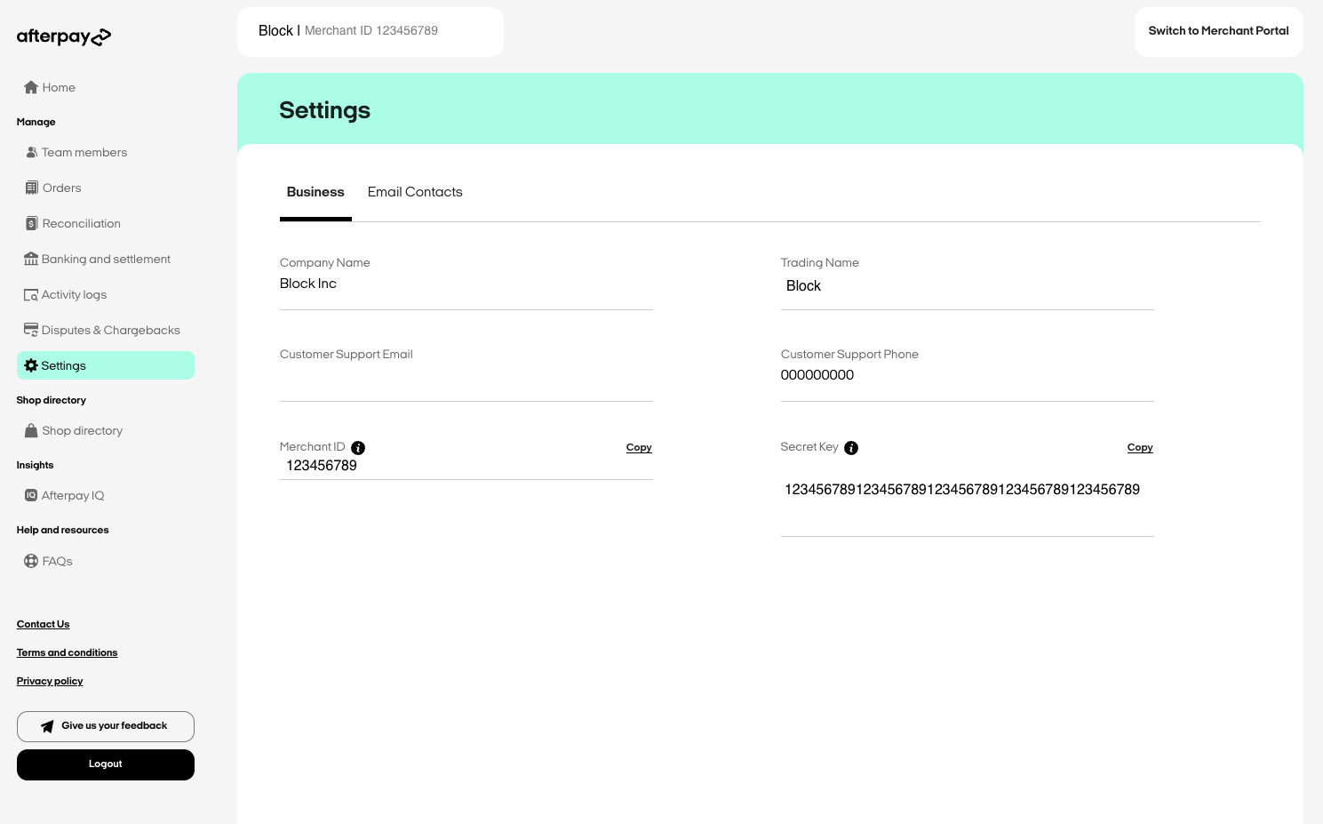
Task: Open Disputes & Chargebacks card icon
Action: pos(31,330)
